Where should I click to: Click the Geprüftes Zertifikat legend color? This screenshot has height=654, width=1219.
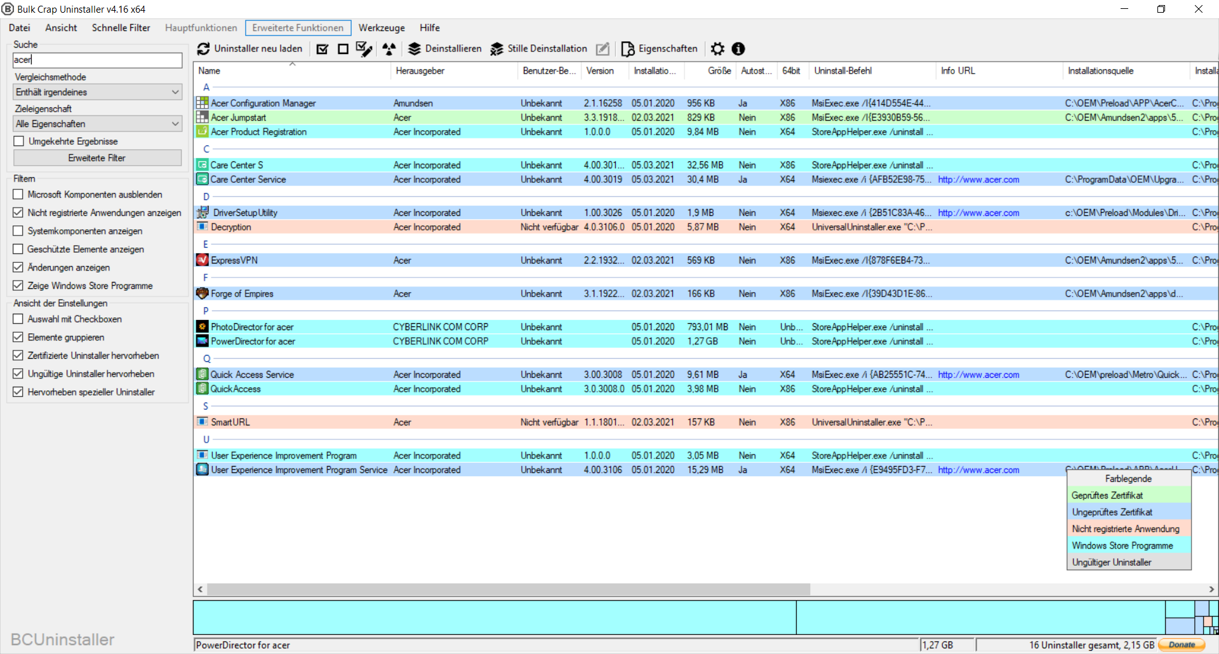click(1129, 495)
